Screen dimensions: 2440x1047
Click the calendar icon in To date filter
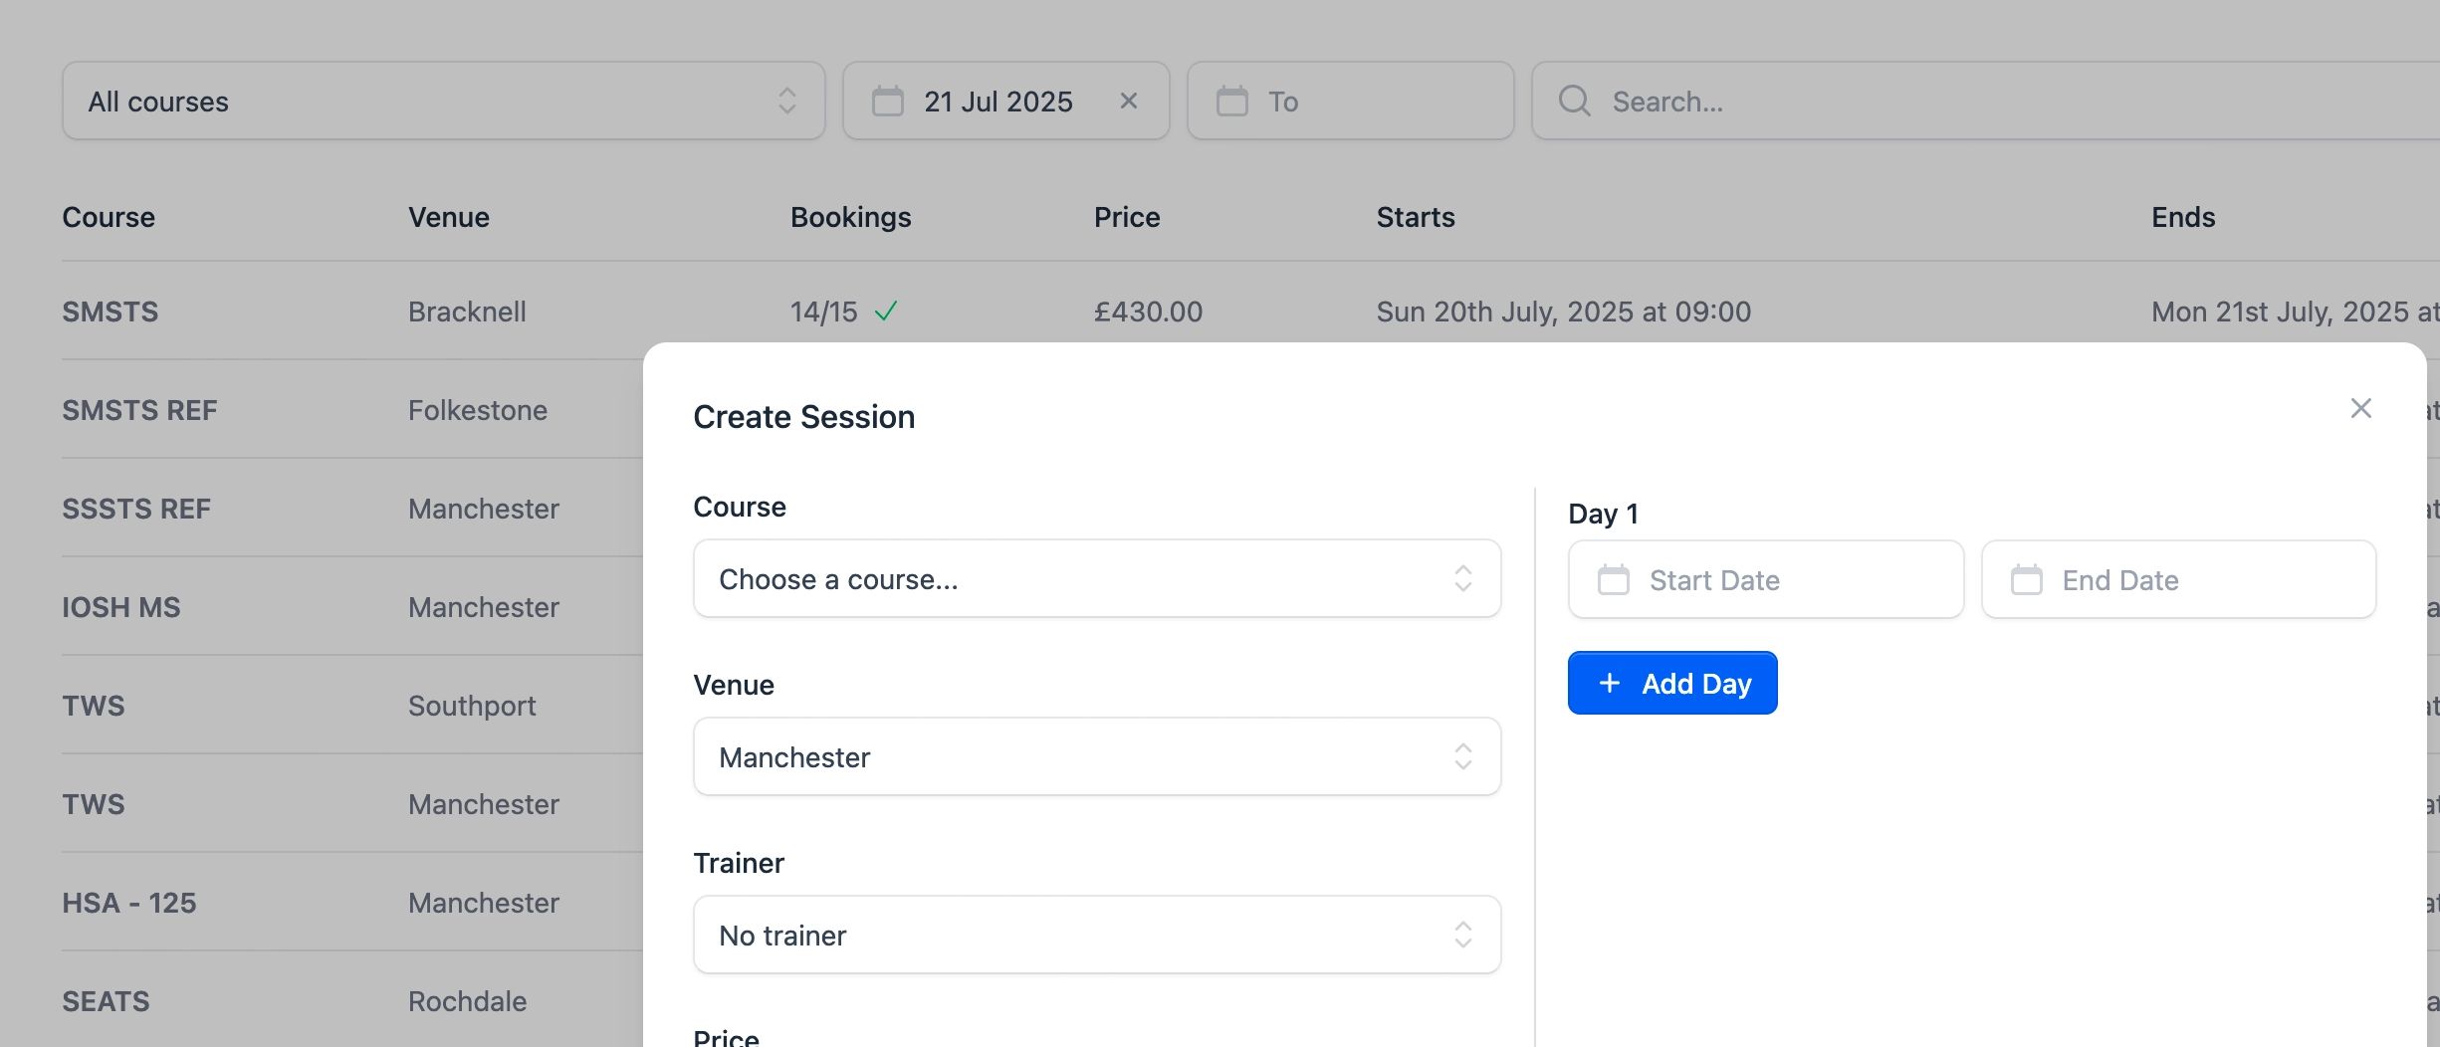click(1231, 101)
